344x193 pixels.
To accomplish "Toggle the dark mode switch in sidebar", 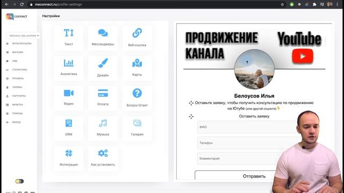I will (19, 181).
